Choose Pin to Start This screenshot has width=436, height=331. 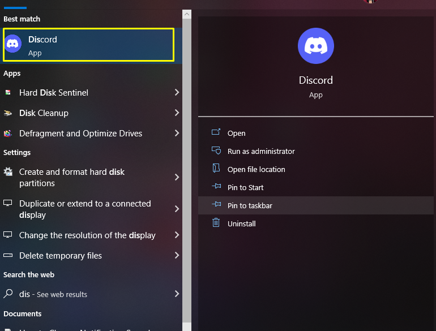315,187
